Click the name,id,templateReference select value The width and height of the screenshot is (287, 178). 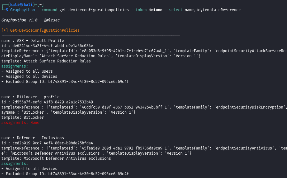pos(213,10)
